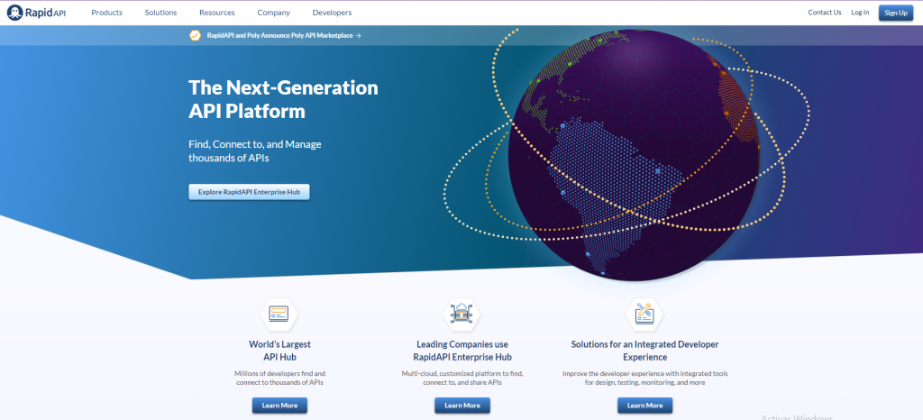The height and width of the screenshot is (420, 923).
Task: Open the Products menu
Action: click(x=106, y=13)
